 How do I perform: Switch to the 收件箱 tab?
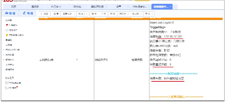click(77, 7)
